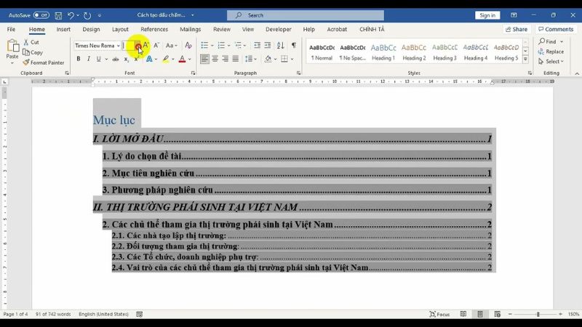The image size is (582, 327).
Task: Click the Format Painter tool
Action: (x=43, y=62)
